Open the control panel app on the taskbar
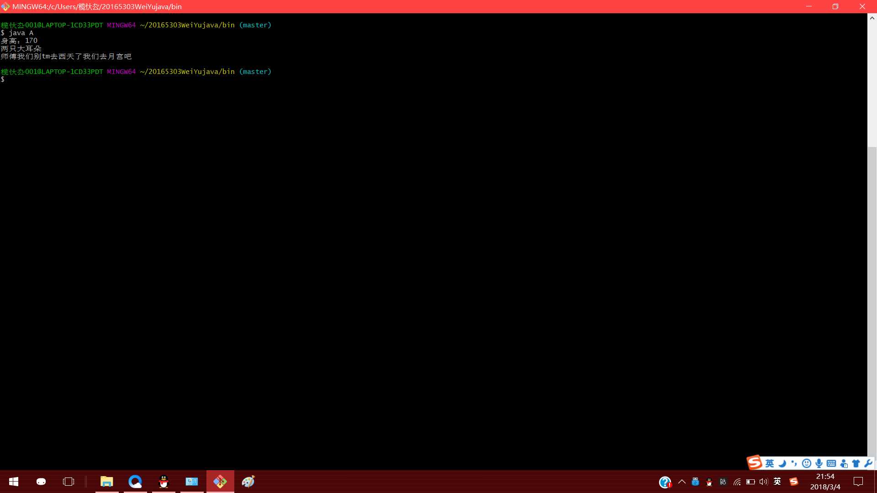 click(192, 482)
